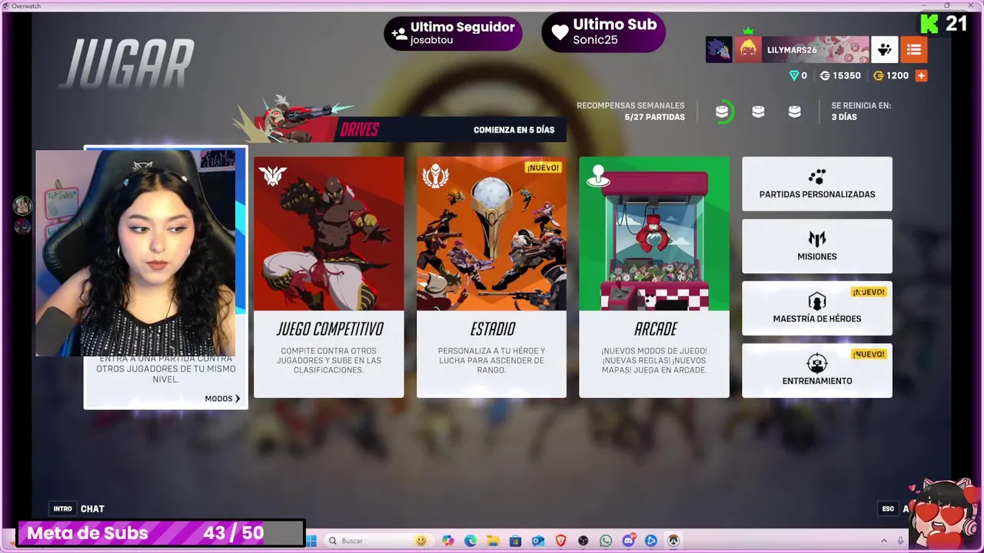Image resolution: width=984 pixels, height=553 pixels.
Task: Open Maestría de Héroes
Action: (817, 308)
